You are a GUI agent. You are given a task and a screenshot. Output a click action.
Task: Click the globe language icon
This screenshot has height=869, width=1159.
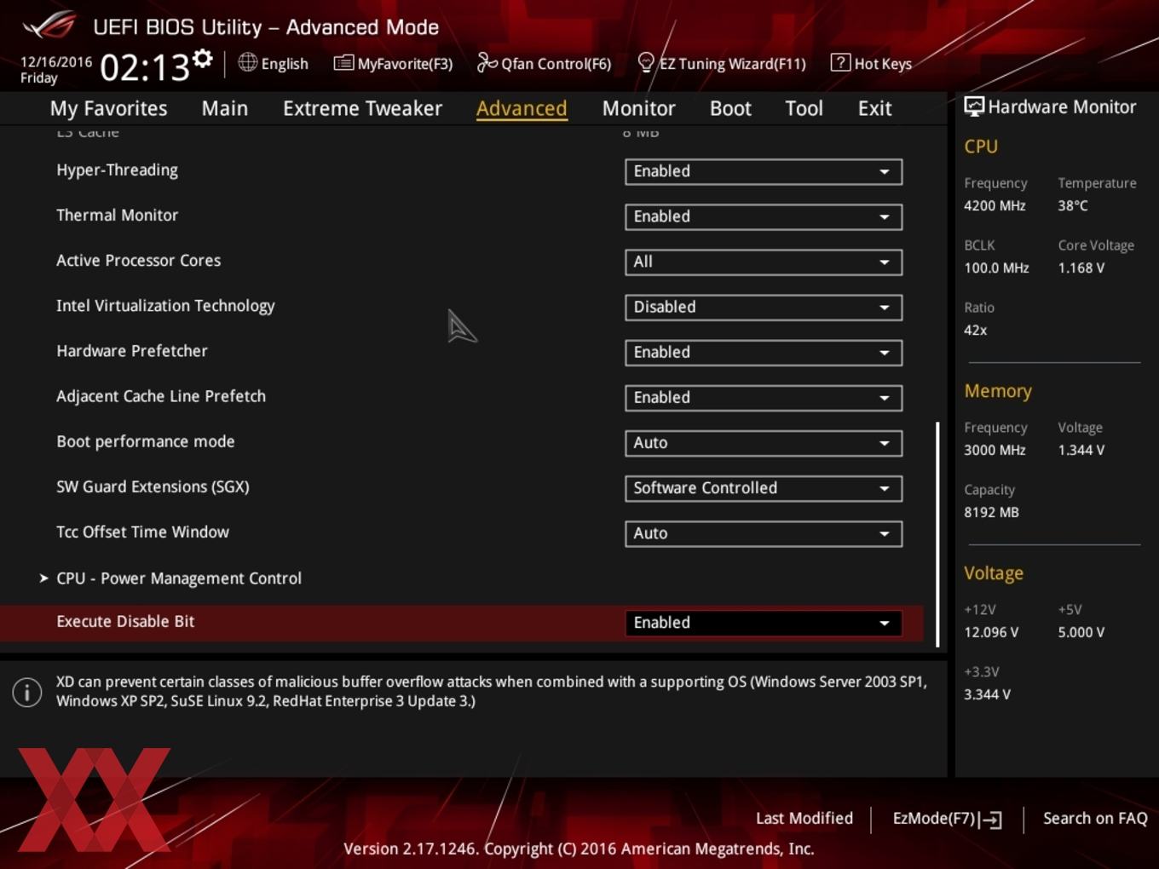(x=247, y=62)
